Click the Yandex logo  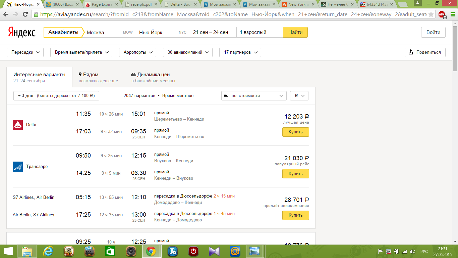[x=21, y=32]
